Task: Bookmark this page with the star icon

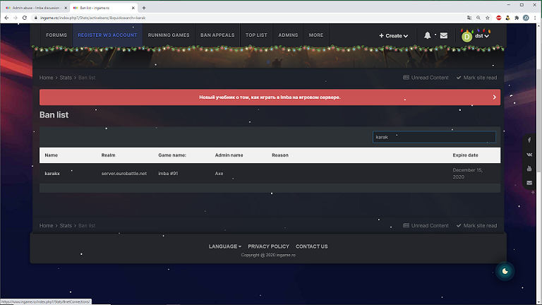Action: (487, 17)
